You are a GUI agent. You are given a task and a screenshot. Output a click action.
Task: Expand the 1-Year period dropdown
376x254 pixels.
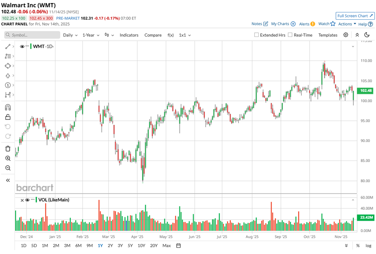pos(91,35)
